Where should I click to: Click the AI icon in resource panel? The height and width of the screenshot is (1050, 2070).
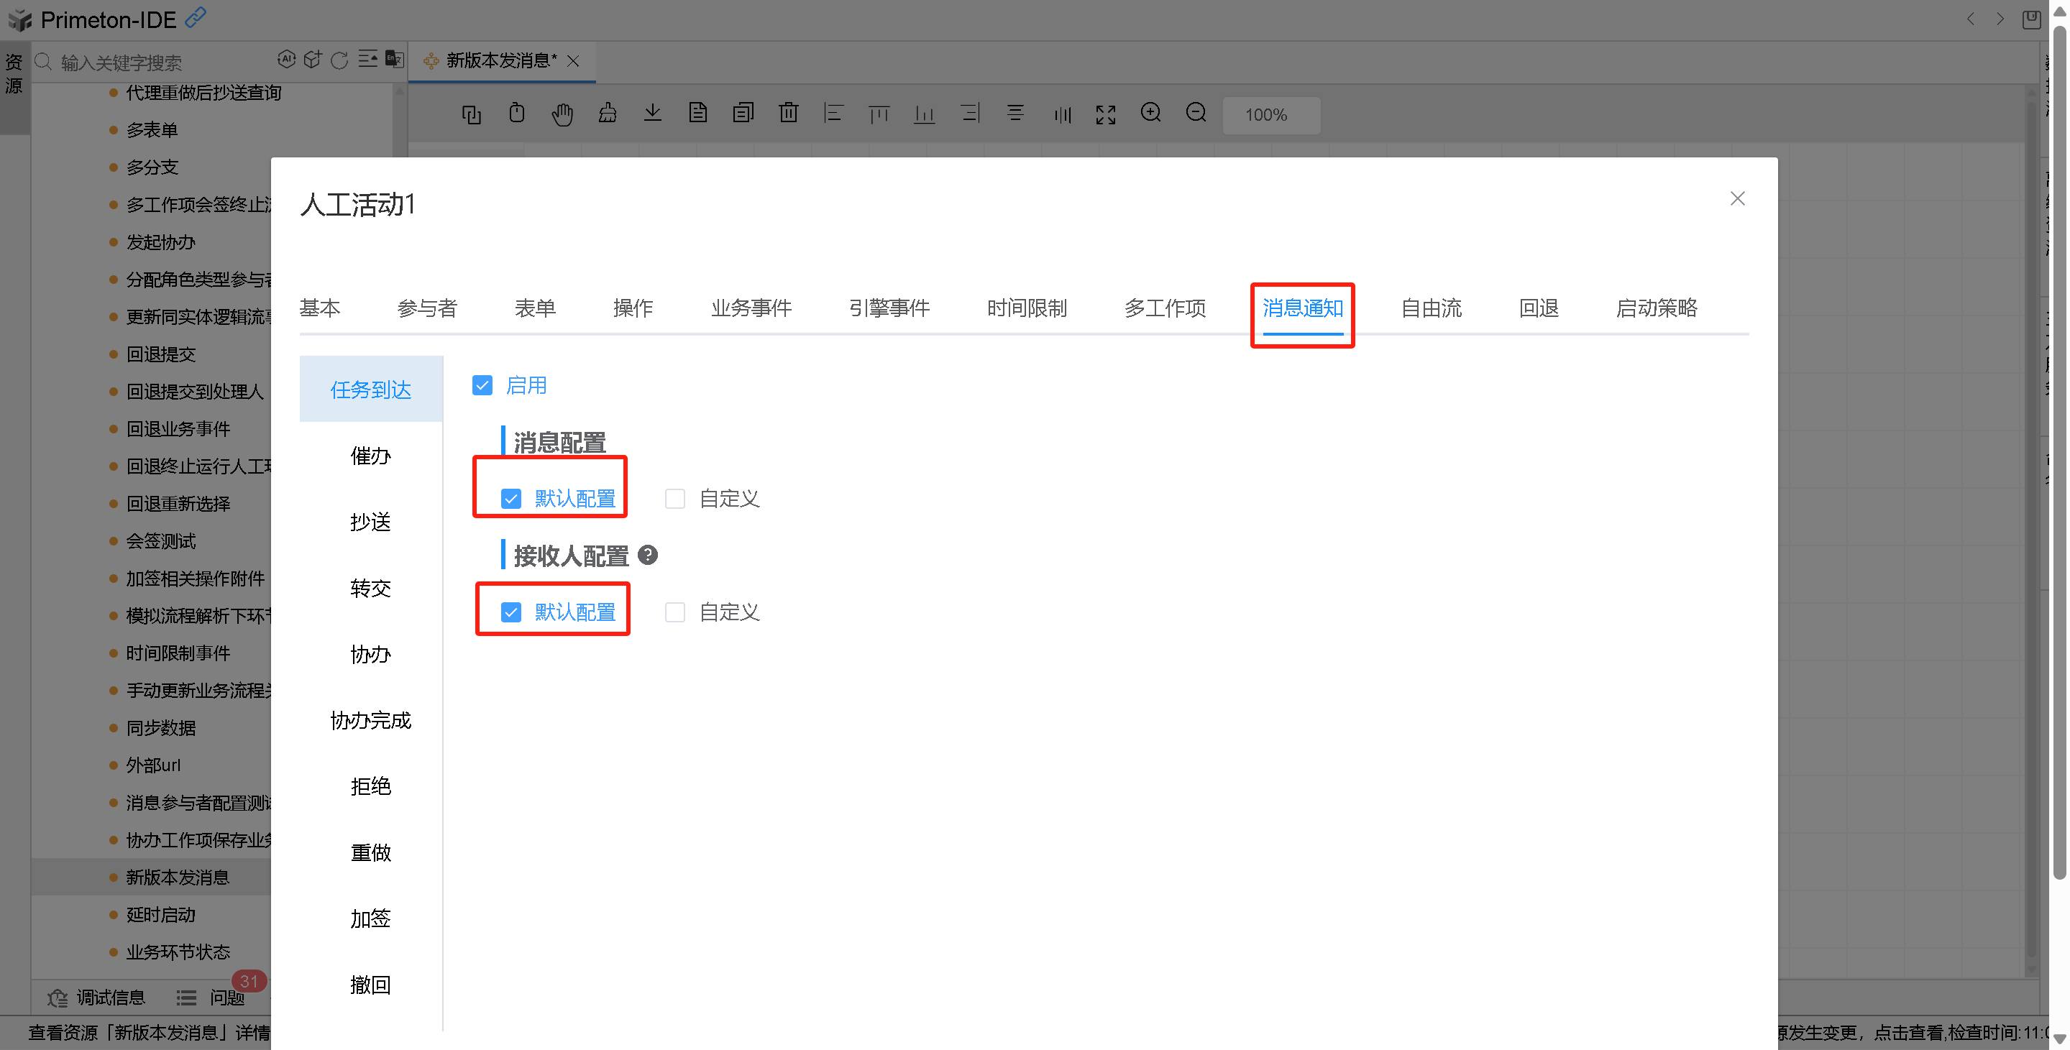286,60
